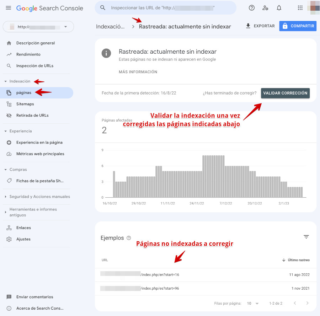Expand Seguridad y Acciones manuales
Screen dimensions: 320x316
tap(5, 197)
